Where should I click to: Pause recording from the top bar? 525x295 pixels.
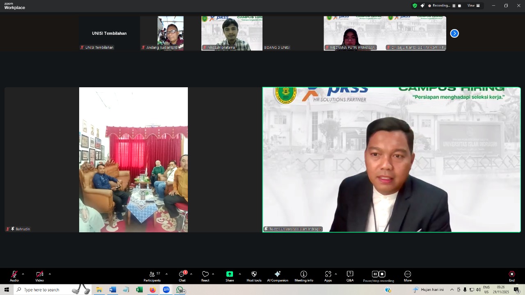pyautogui.click(x=454, y=6)
